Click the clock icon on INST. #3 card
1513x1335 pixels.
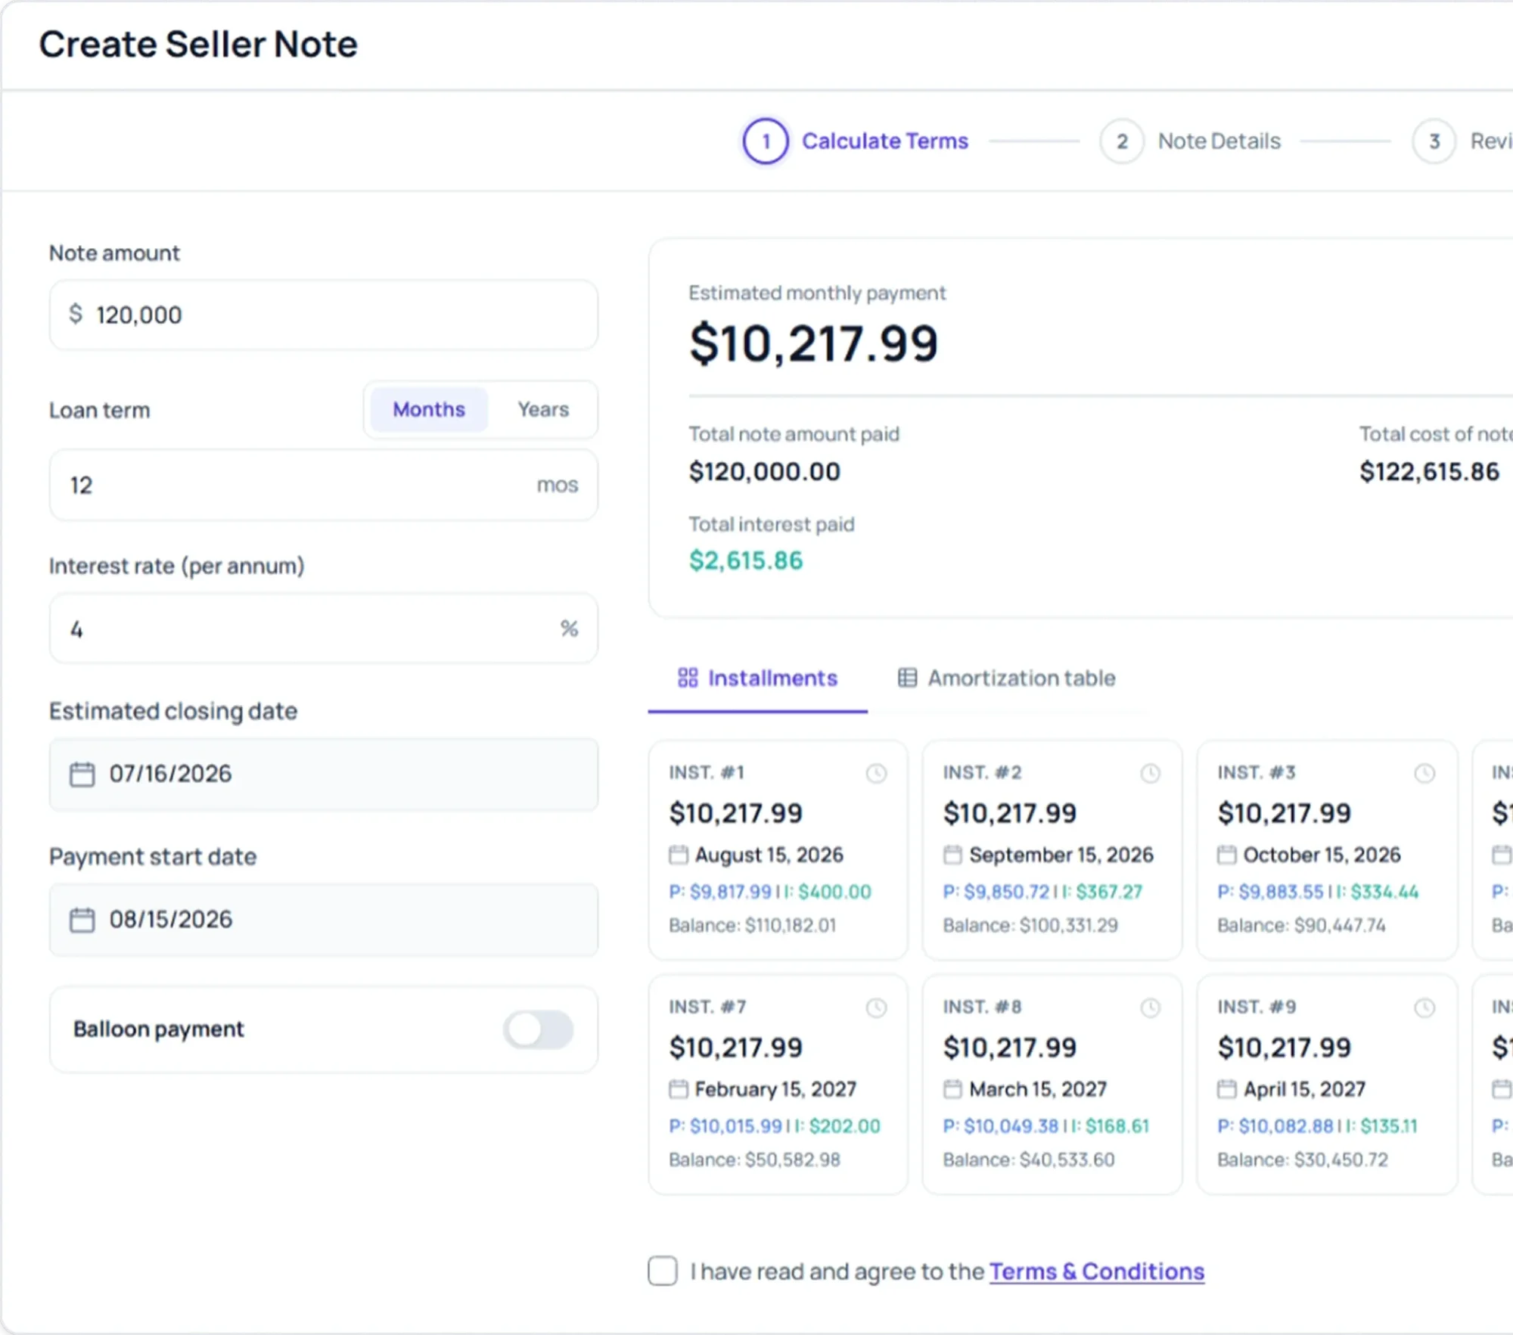(x=1424, y=773)
